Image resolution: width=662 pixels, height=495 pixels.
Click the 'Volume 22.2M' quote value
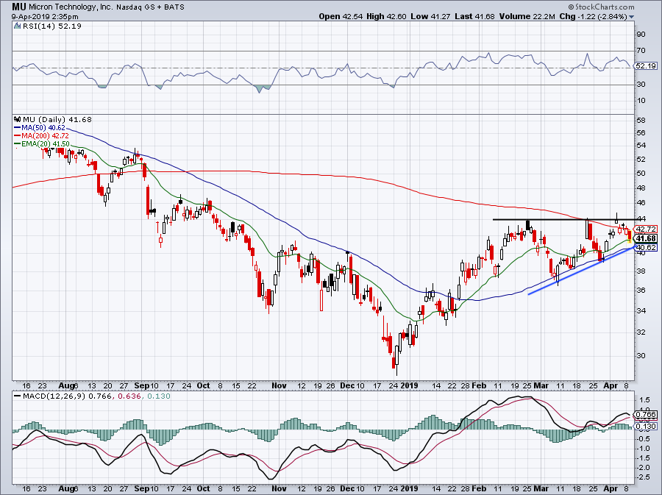pyautogui.click(x=527, y=16)
